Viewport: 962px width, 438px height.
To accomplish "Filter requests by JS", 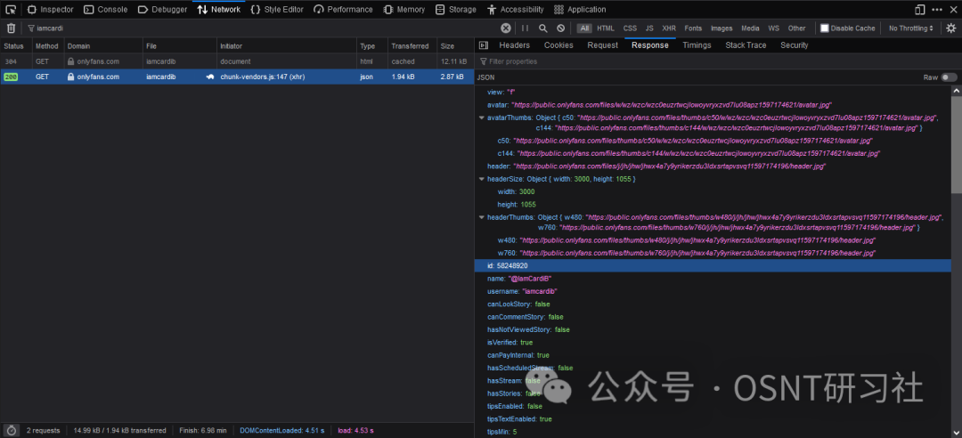I will (x=649, y=28).
